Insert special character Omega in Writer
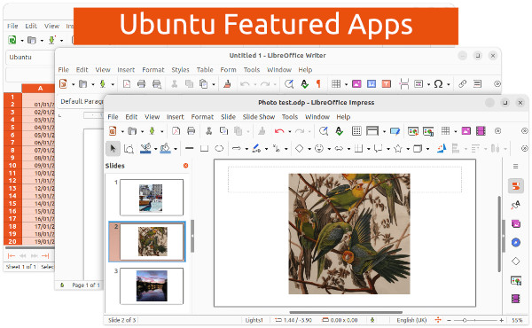Viewport: 532px width, 328px height. (438, 84)
